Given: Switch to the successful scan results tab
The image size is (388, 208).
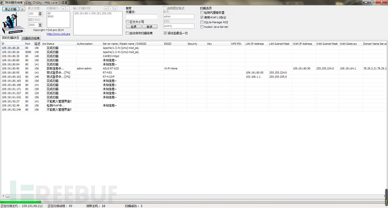Looking at the screenshot, I should (x=31, y=38).
